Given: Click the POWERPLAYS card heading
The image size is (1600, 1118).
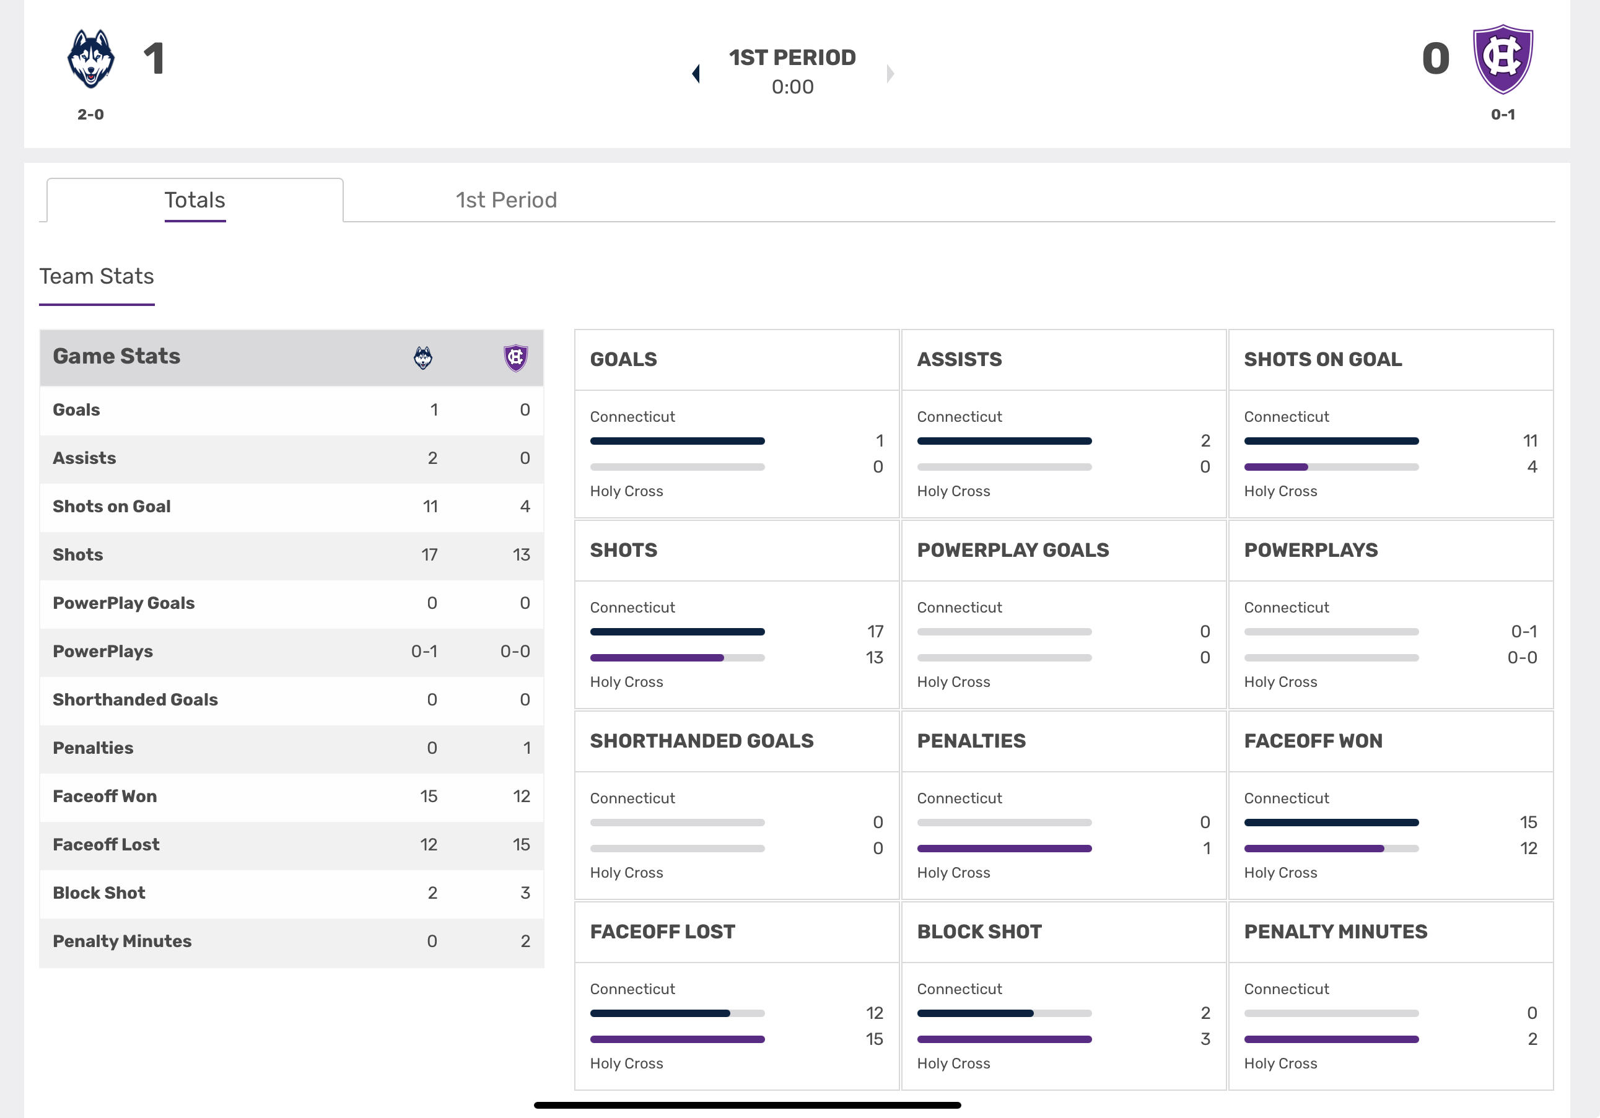Looking at the screenshot, I should click(1311, 551).
